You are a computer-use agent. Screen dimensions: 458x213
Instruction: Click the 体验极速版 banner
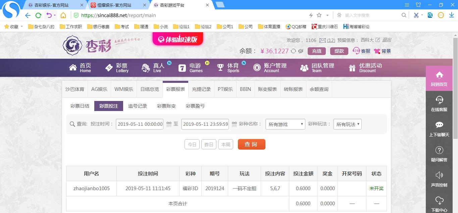(x=178, y=39)
